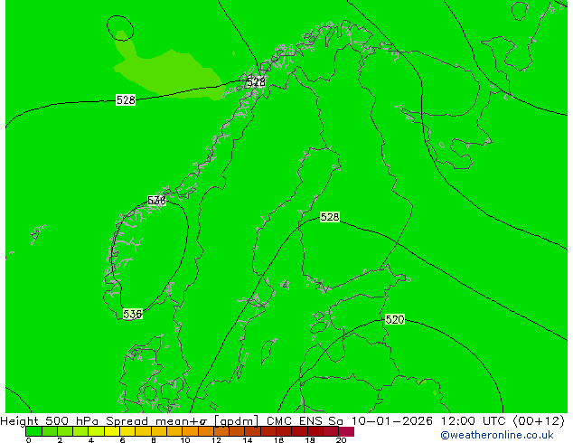Click the lower 536 label in southern Norway
The height and width of the screenshot is (443, 573).
pyautogui.click(x=132, y=314)
